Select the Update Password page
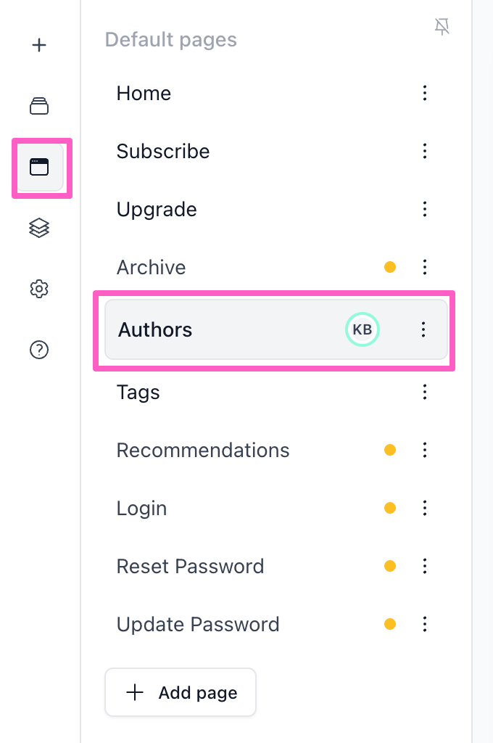This screenshot has width=493, height=743. pyautogui.click(x=198, y=625)
